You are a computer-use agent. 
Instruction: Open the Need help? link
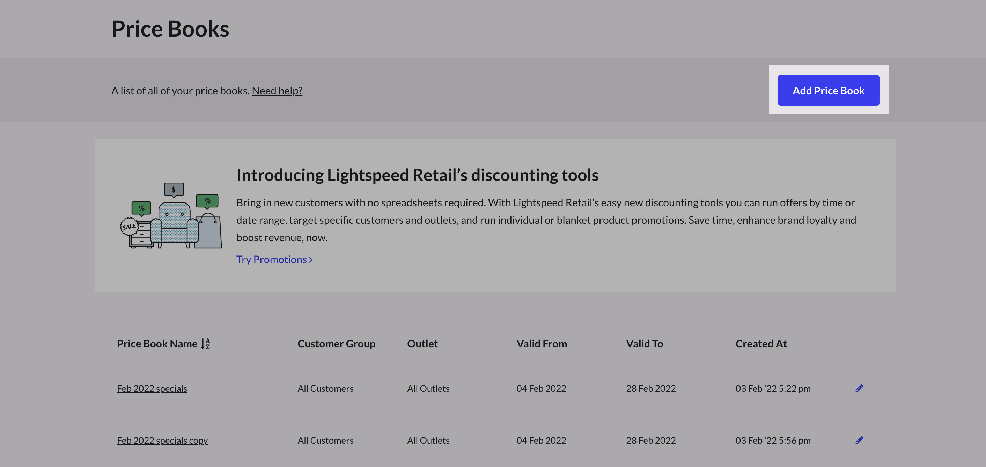[x=277, y=91]
